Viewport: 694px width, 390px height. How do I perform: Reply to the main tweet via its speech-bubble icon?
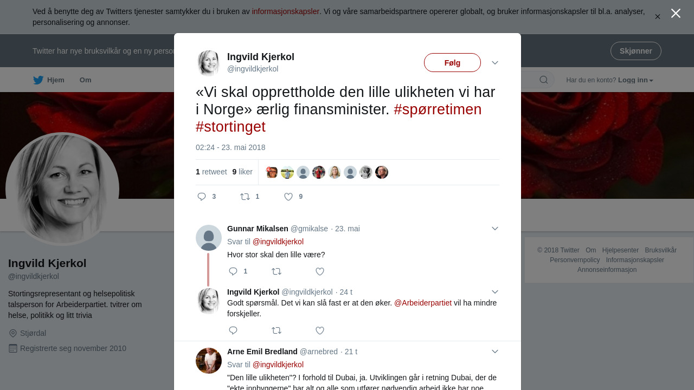click(x=202, y=197)
